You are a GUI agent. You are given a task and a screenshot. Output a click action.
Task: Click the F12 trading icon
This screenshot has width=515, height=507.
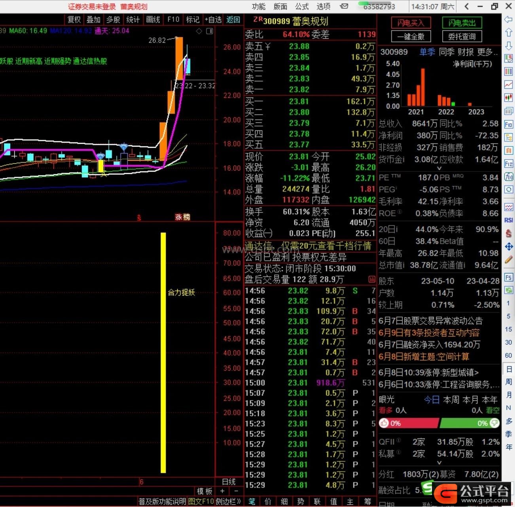(x=509, y=164)
